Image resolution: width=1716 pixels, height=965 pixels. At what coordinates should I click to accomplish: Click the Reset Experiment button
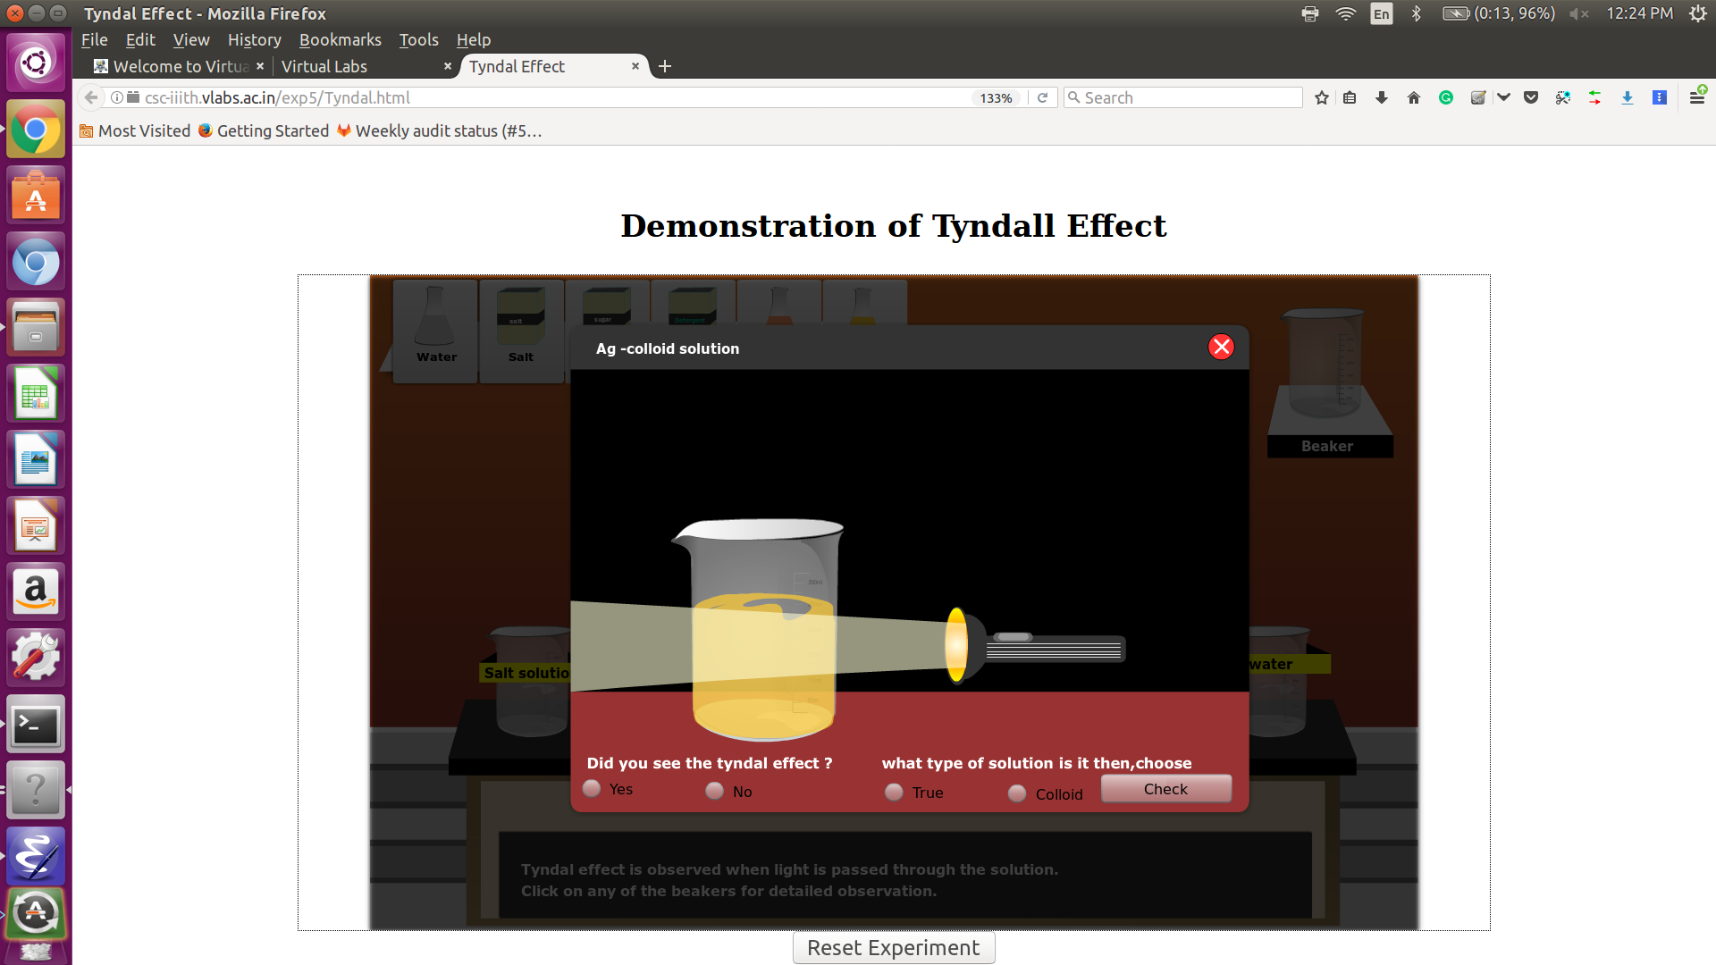click(893, 948)
